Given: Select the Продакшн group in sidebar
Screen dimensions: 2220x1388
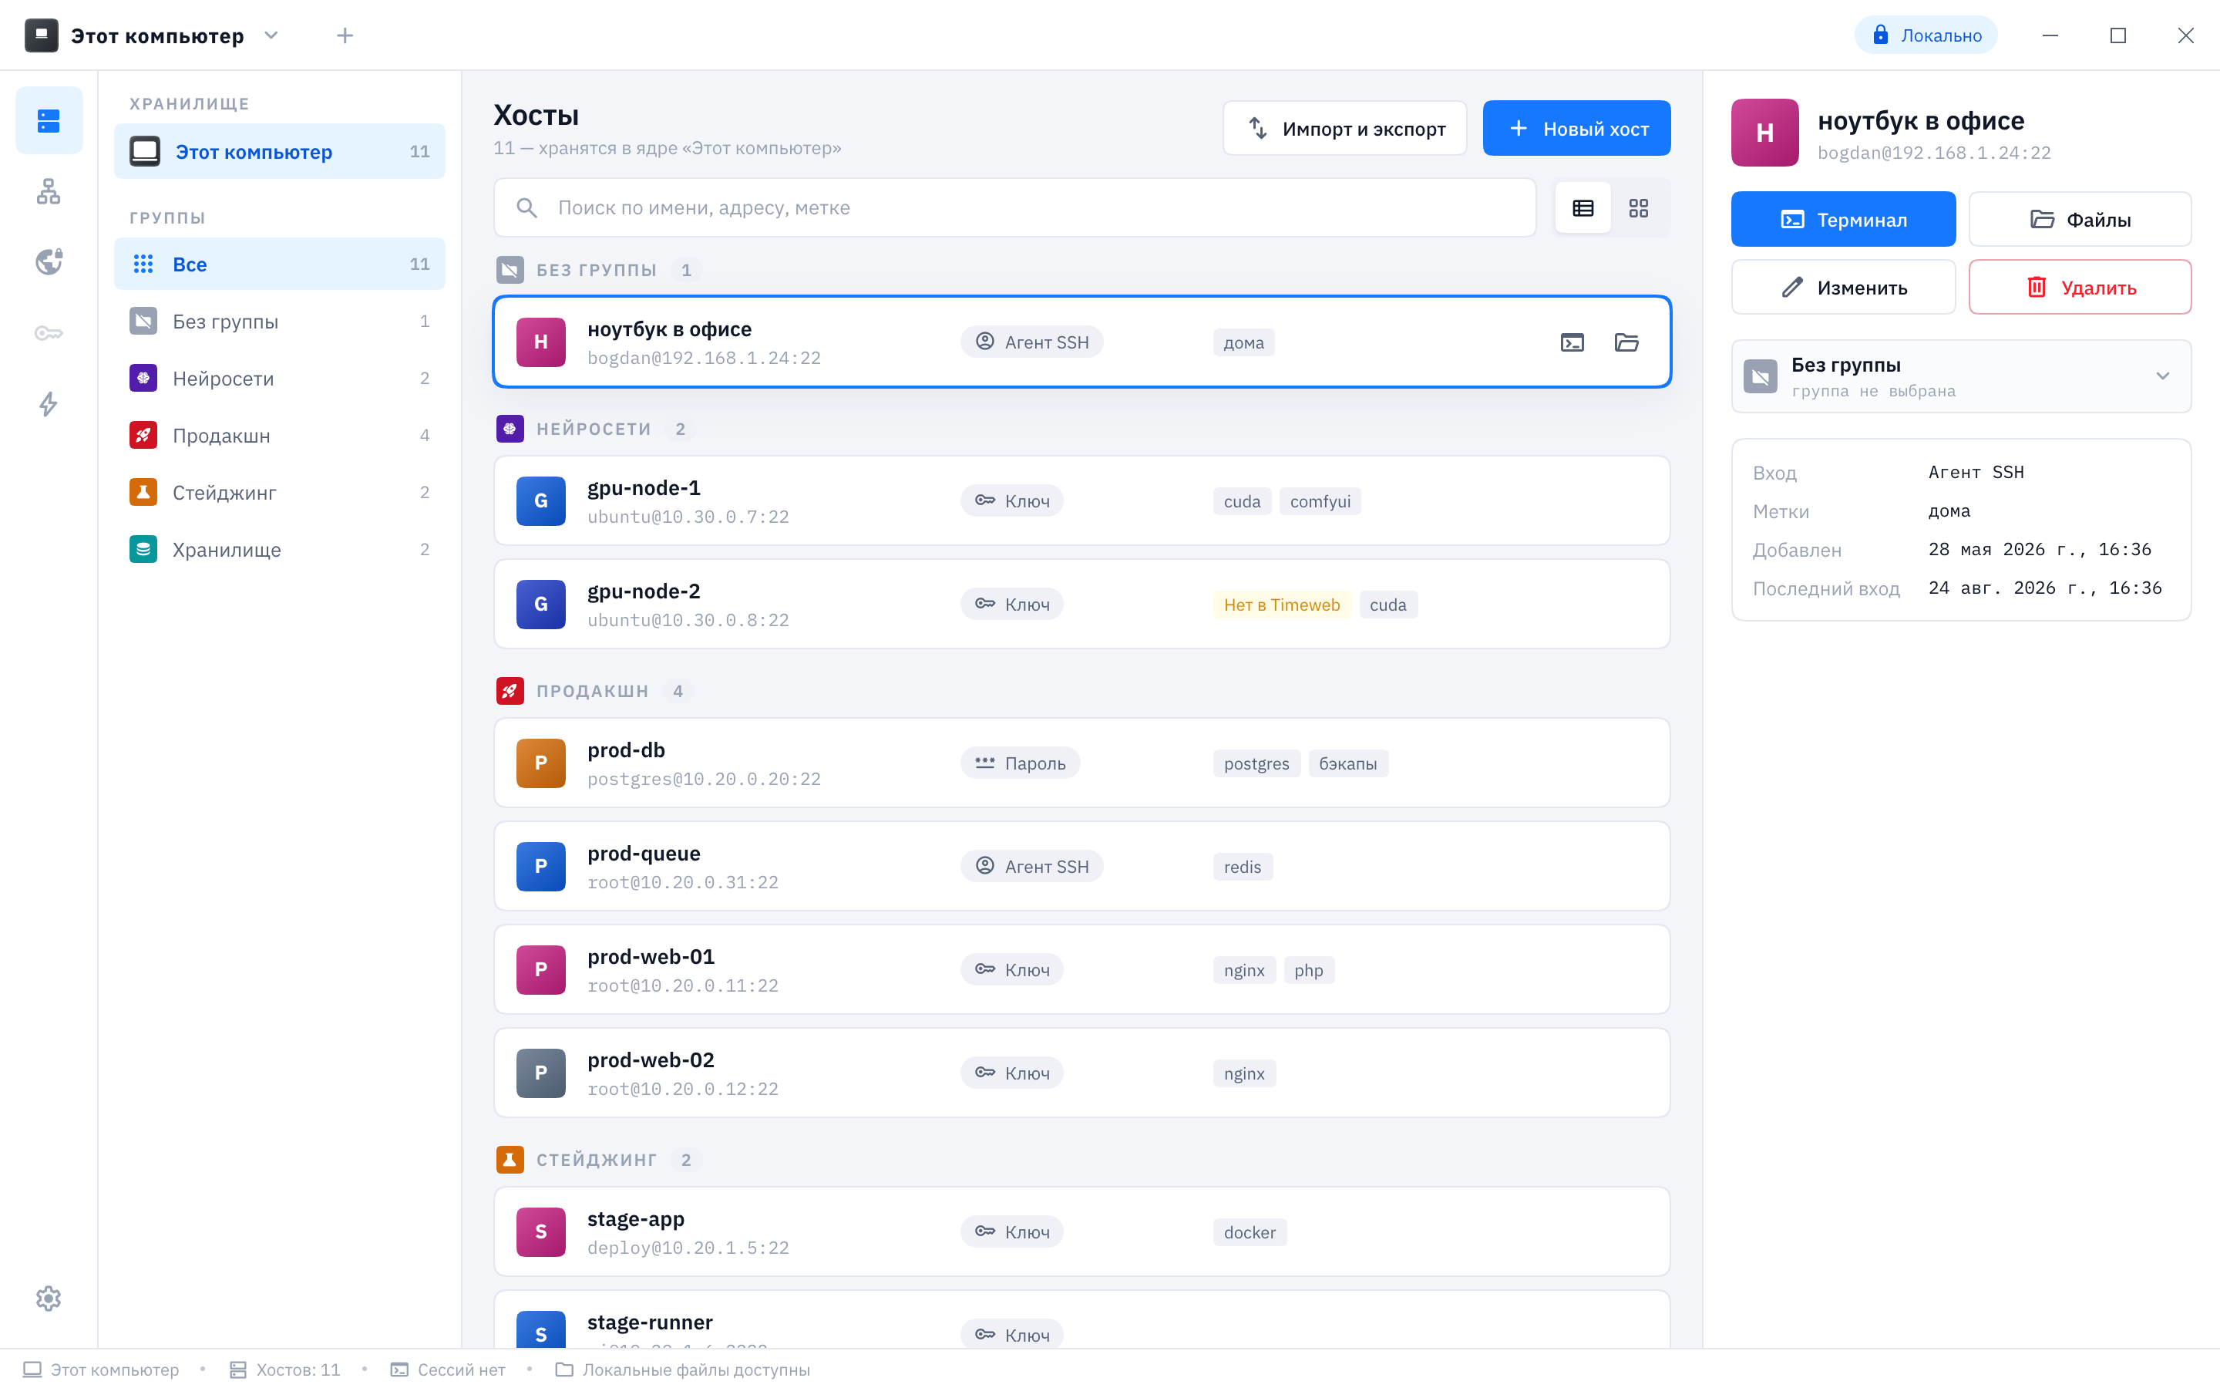Looking at the screenshot, I should point(280,435).
